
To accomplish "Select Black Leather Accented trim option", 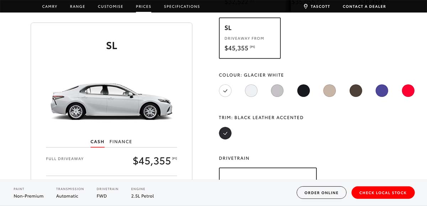I will [x=225, y=133].
